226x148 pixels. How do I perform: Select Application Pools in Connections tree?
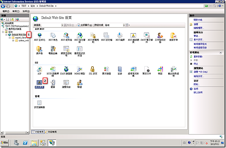click(x=15, y=29)
